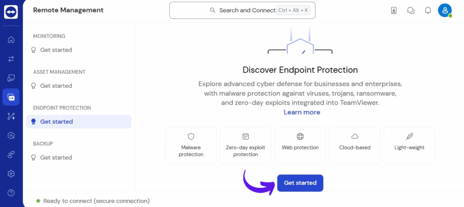Click the blue Get started button

(300, 183)
